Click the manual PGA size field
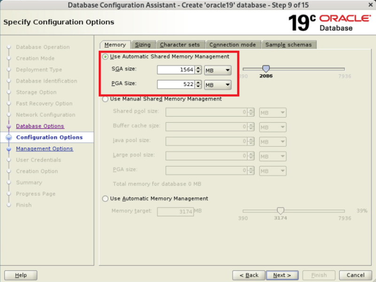Screen dimensions: 376x282 pos(206,171)
